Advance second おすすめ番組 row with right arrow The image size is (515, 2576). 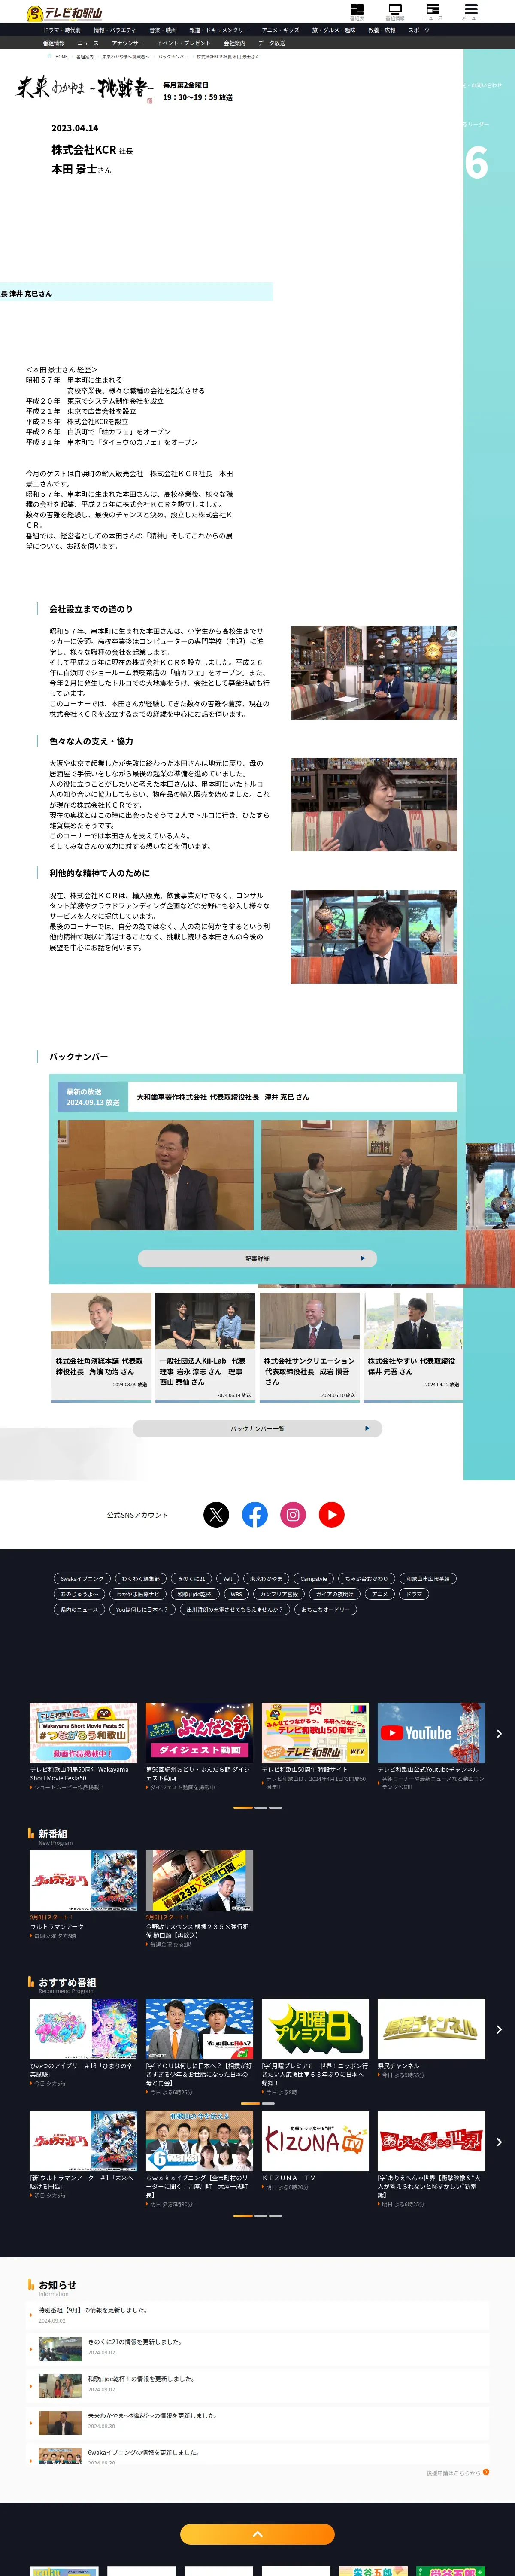click(499, 2141)
